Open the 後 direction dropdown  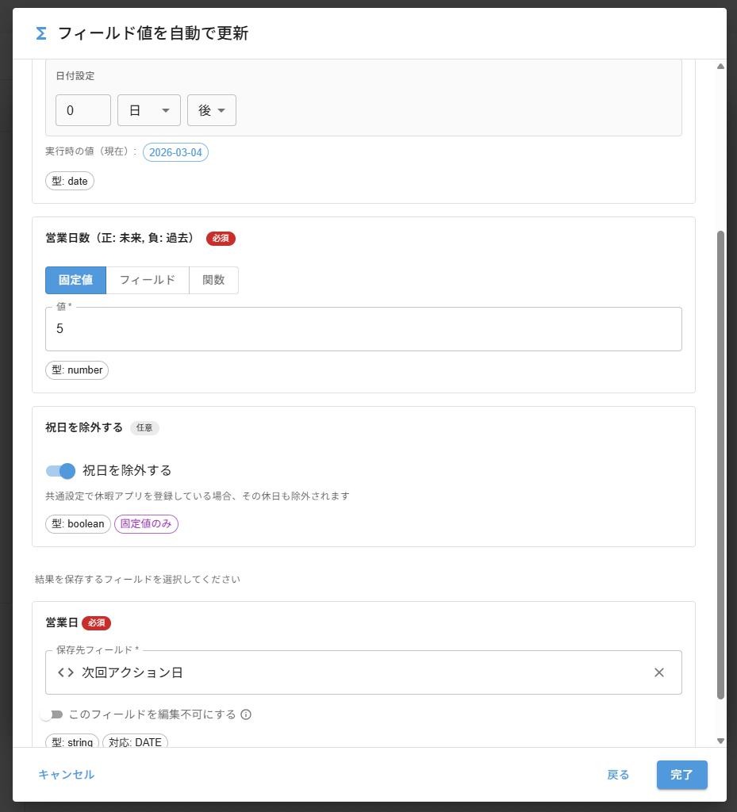[211, 110]
